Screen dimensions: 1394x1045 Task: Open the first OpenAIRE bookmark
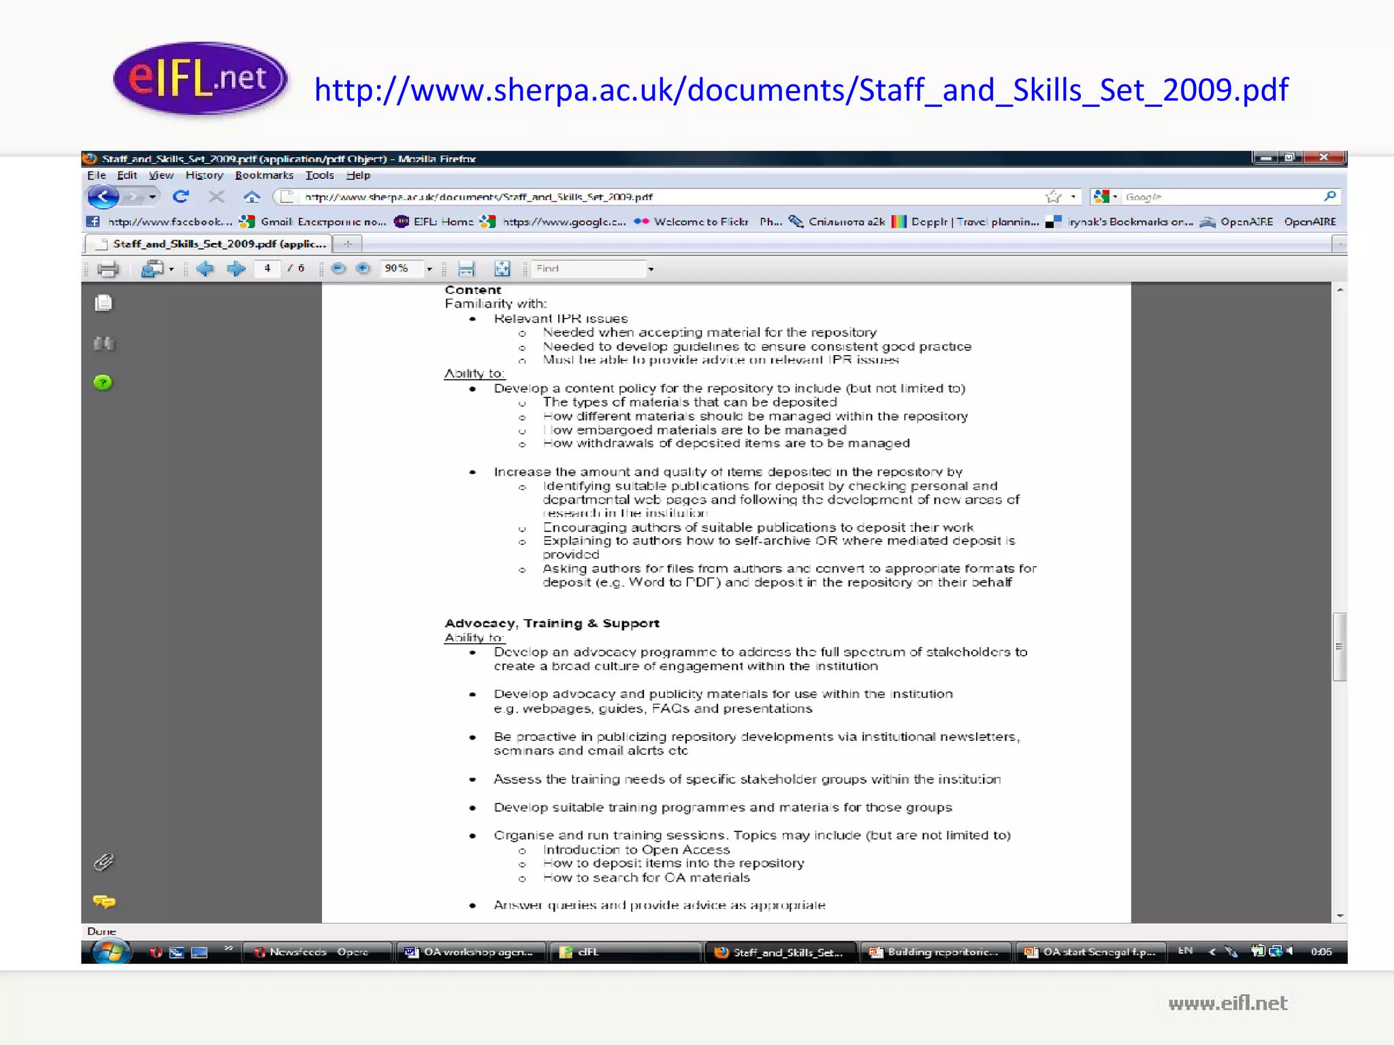[x=1236, y=222]
